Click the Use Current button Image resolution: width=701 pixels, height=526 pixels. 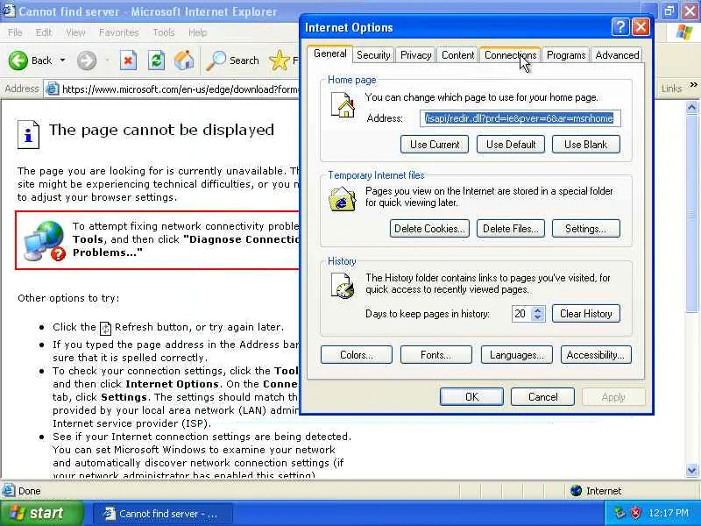click(x=435, y=145)
